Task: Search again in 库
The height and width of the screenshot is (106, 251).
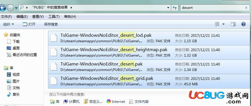Action: (55, 101)
